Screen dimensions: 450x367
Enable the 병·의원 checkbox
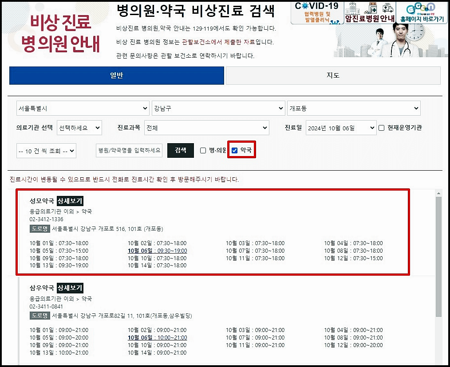click(202, 150)
